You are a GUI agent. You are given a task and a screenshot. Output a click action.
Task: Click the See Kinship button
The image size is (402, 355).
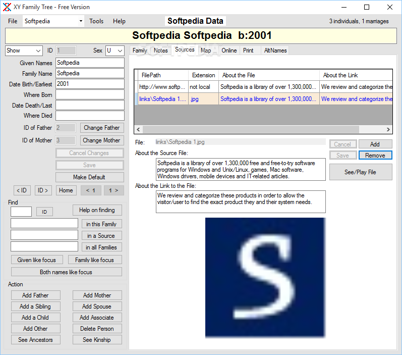click(97, 340)
